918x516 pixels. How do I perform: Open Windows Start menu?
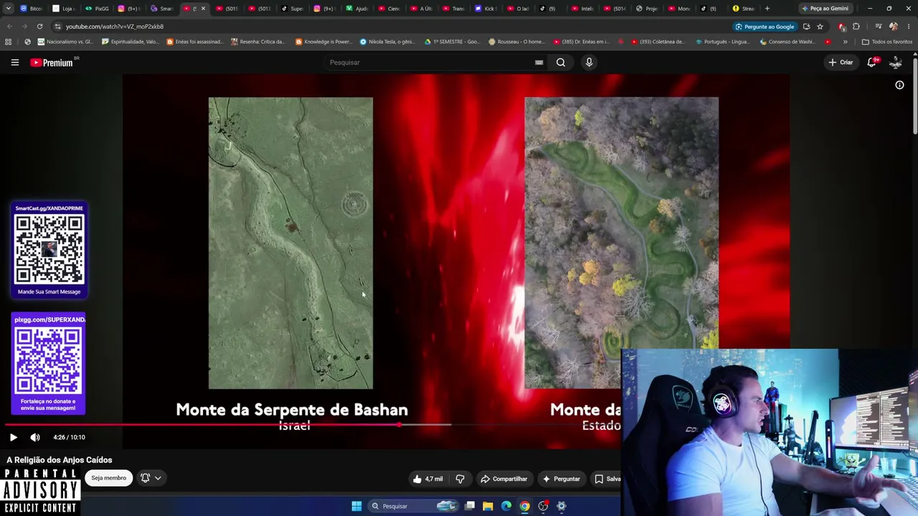click(x=356, y=506)
